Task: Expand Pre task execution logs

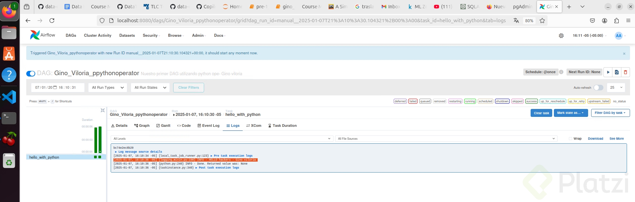Action: pos(231,156)
